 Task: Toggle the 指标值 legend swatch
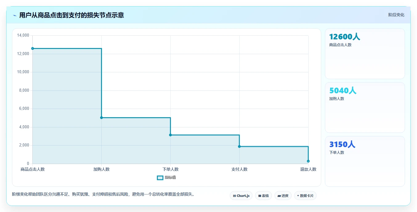[x=160, y=178]
